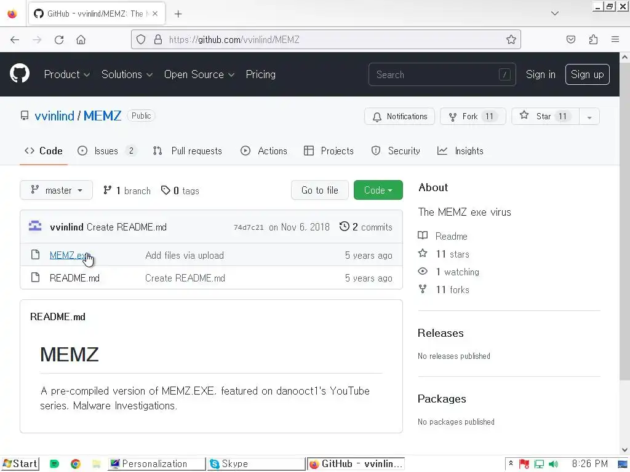The height and width of the screenshot is (472, 630).
Task: Switch to the Actions tab
Action: tap(263, 151)
